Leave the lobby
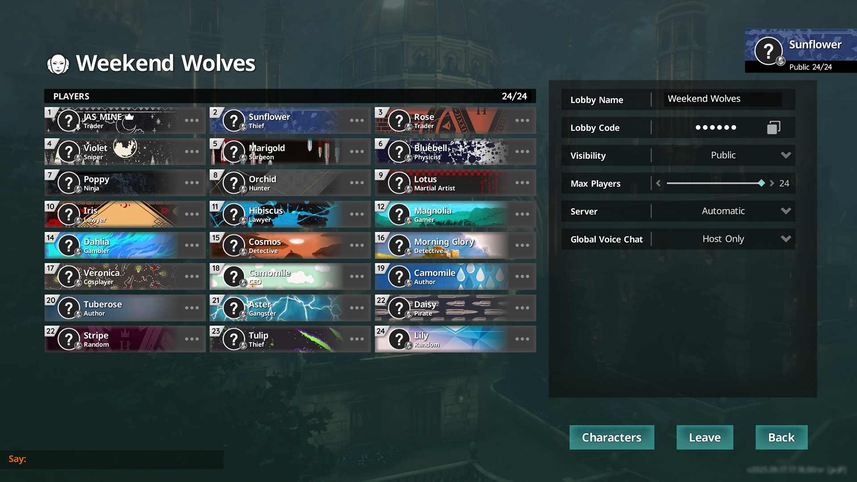The height and width of the screenshot is (482, 857). click(705, 437)
